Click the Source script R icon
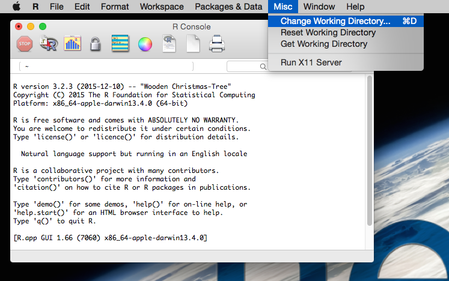449x281 pixels. point(49,43)
